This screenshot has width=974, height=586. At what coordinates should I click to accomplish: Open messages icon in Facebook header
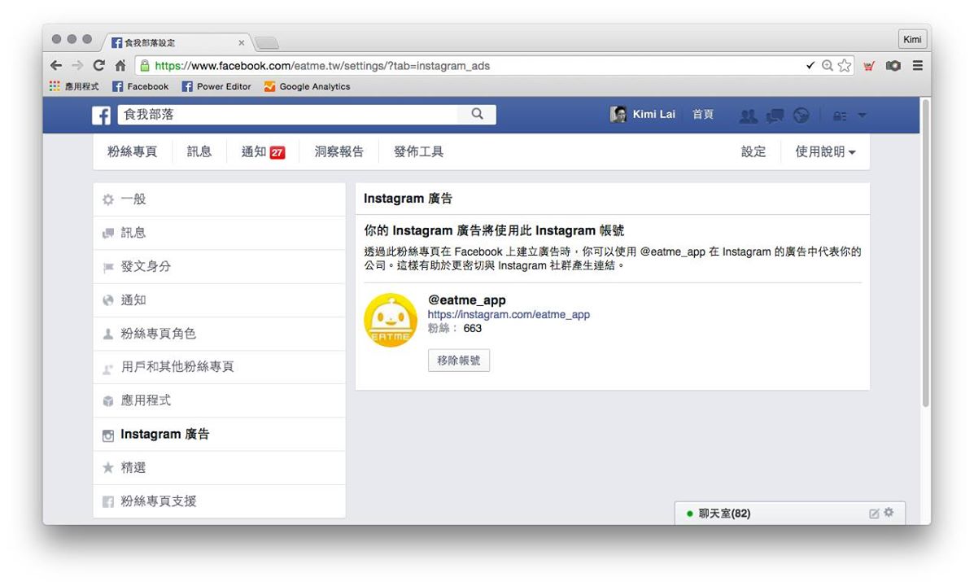click(775, 116)
